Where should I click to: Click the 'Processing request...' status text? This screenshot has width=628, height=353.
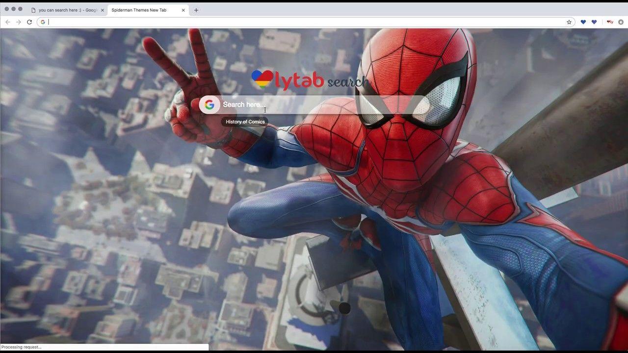click(x=22, y=347)
